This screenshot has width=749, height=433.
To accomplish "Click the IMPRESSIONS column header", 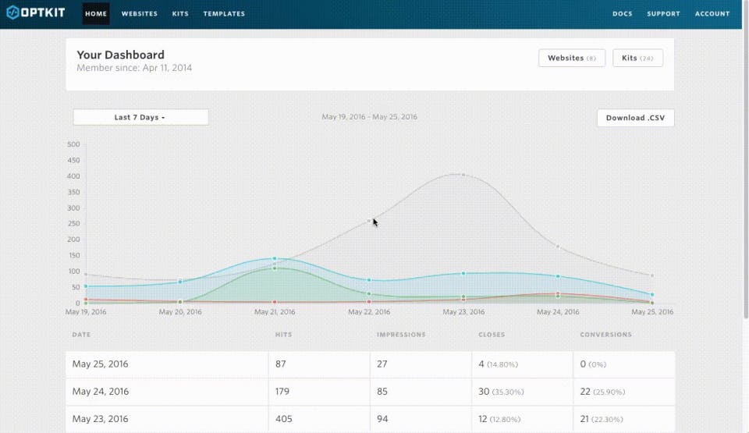I will [x=401, y=335].
